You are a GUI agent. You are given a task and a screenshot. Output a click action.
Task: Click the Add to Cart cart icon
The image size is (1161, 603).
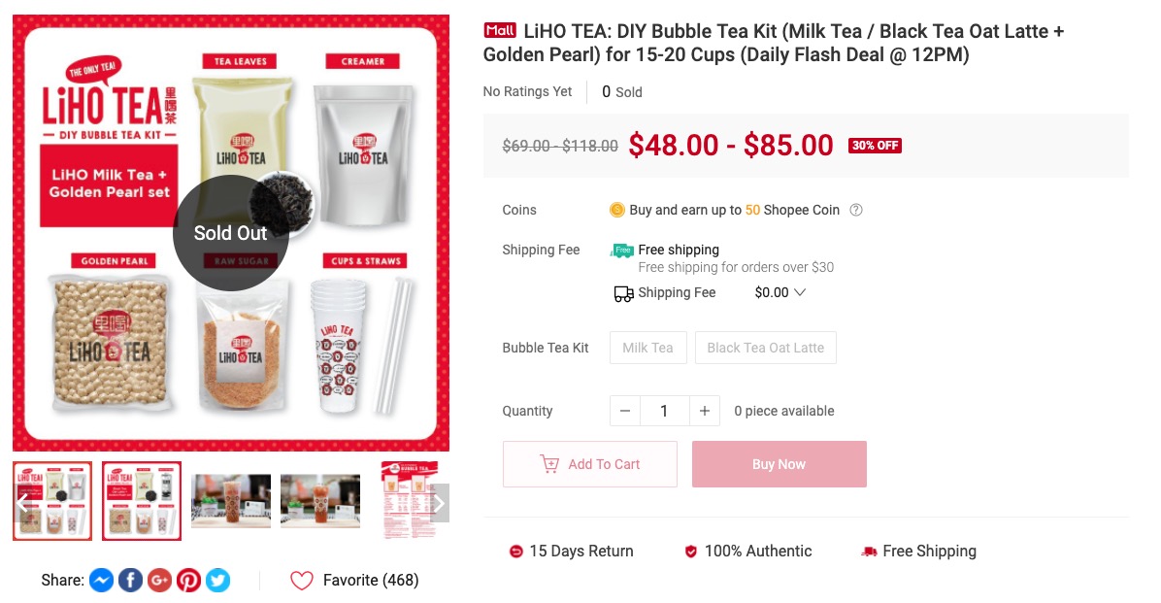[x=550, y=464]
